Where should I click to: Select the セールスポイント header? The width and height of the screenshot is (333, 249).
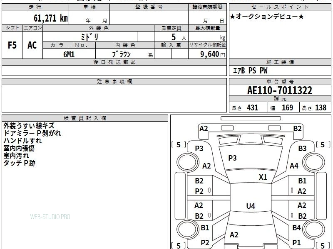tap(280, 7)
